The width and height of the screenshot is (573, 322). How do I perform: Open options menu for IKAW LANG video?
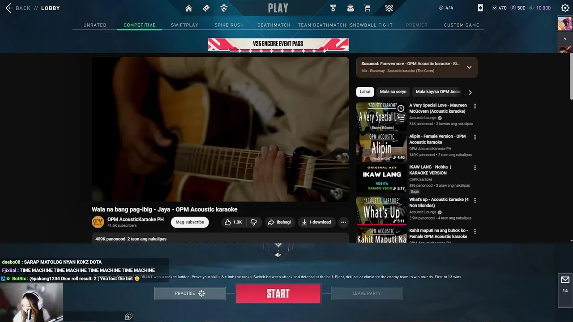pyautogui.click(x=475, y=168)
